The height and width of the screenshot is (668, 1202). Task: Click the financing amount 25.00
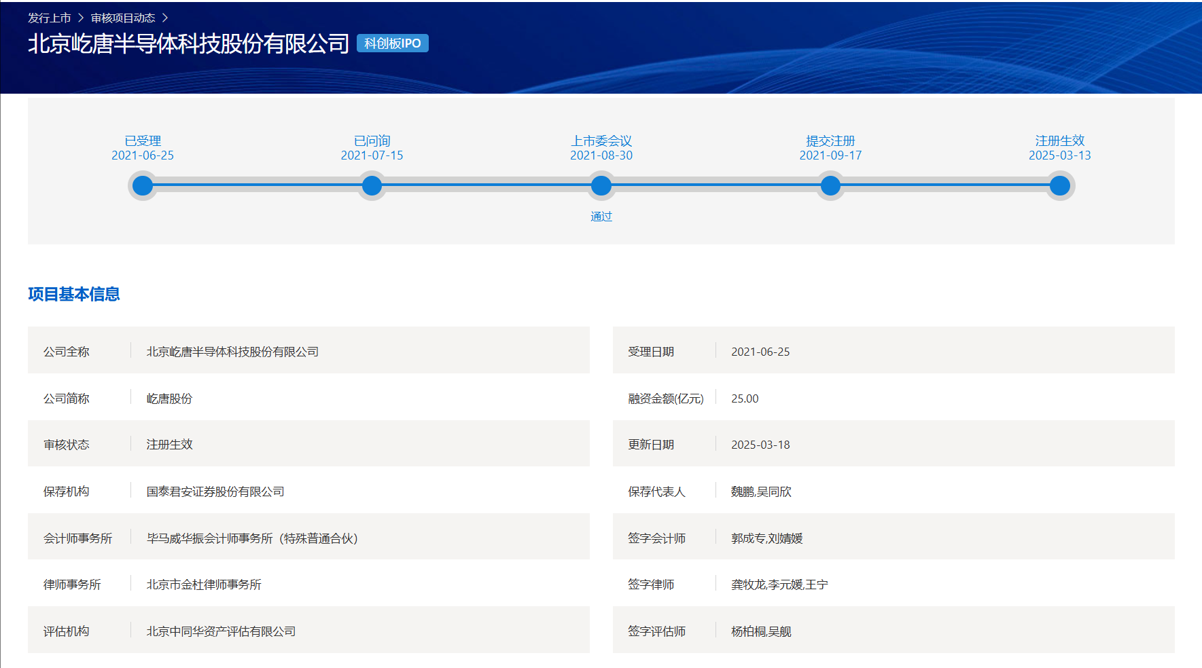(745, 398)
